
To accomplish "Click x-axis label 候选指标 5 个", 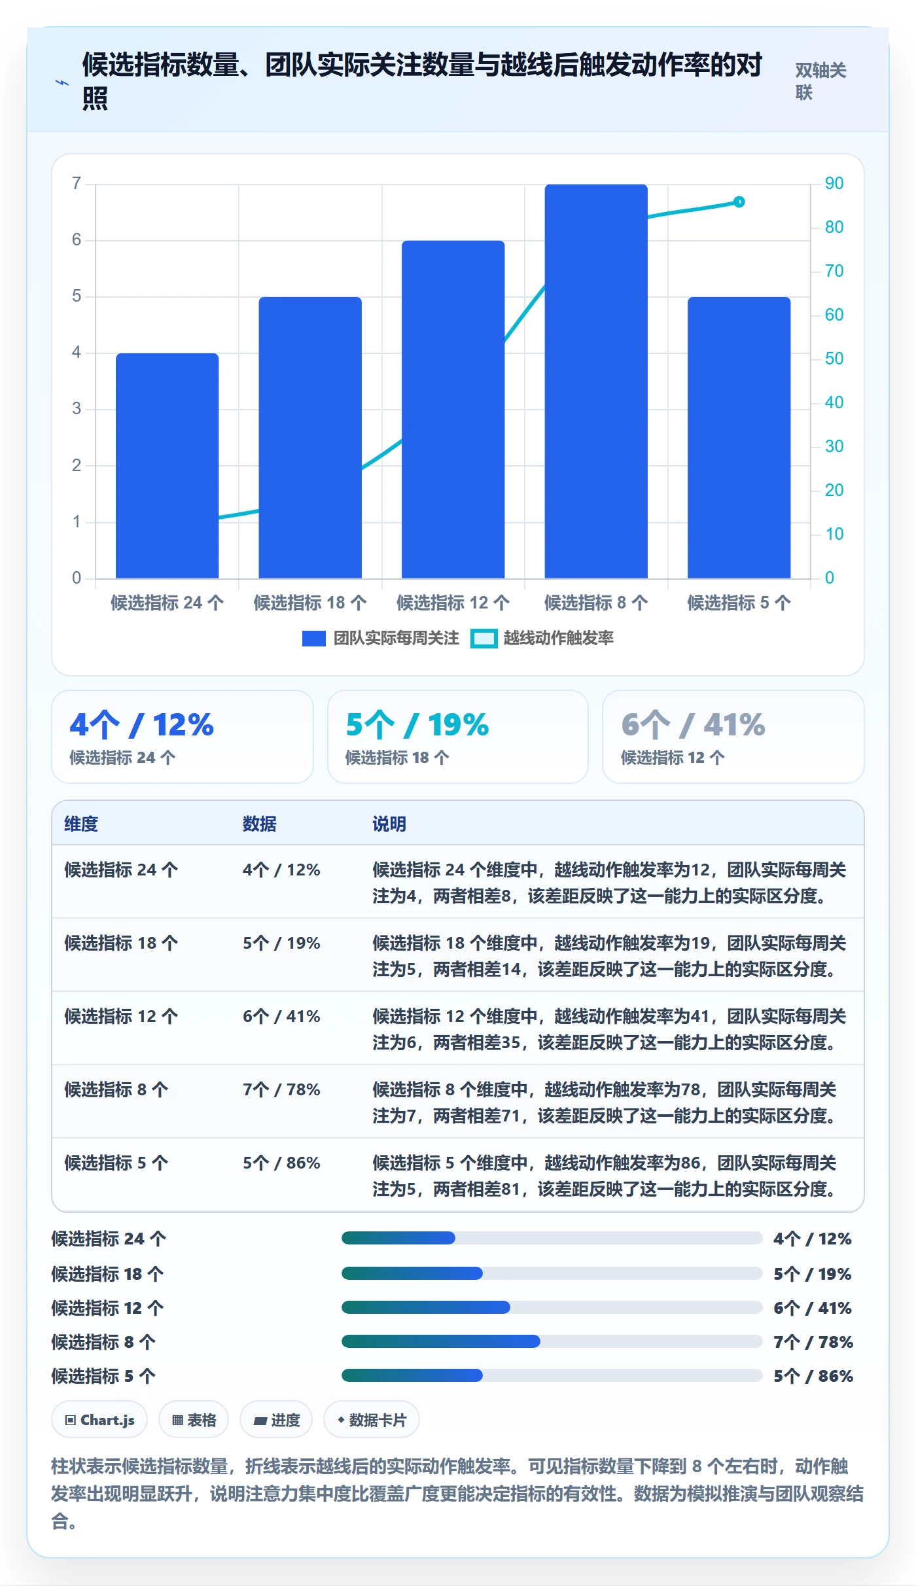I will point(739,603).
